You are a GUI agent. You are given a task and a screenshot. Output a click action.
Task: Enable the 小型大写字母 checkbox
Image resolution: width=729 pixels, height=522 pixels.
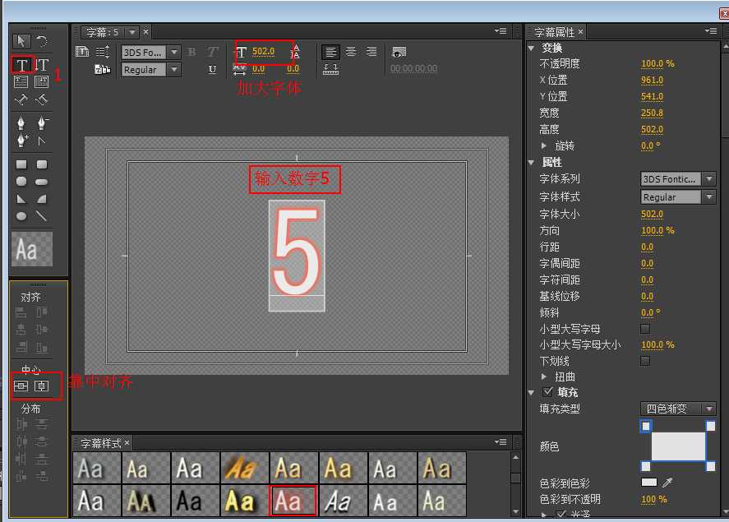(645, 329)
